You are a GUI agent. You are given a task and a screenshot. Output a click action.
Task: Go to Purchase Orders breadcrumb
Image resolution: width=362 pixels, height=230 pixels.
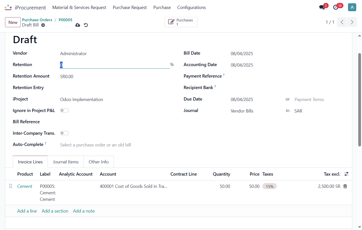(x=37, y=20)
